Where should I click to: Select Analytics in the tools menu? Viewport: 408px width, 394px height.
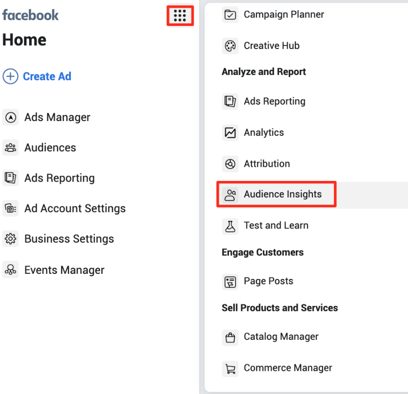(x=264, y=133)
